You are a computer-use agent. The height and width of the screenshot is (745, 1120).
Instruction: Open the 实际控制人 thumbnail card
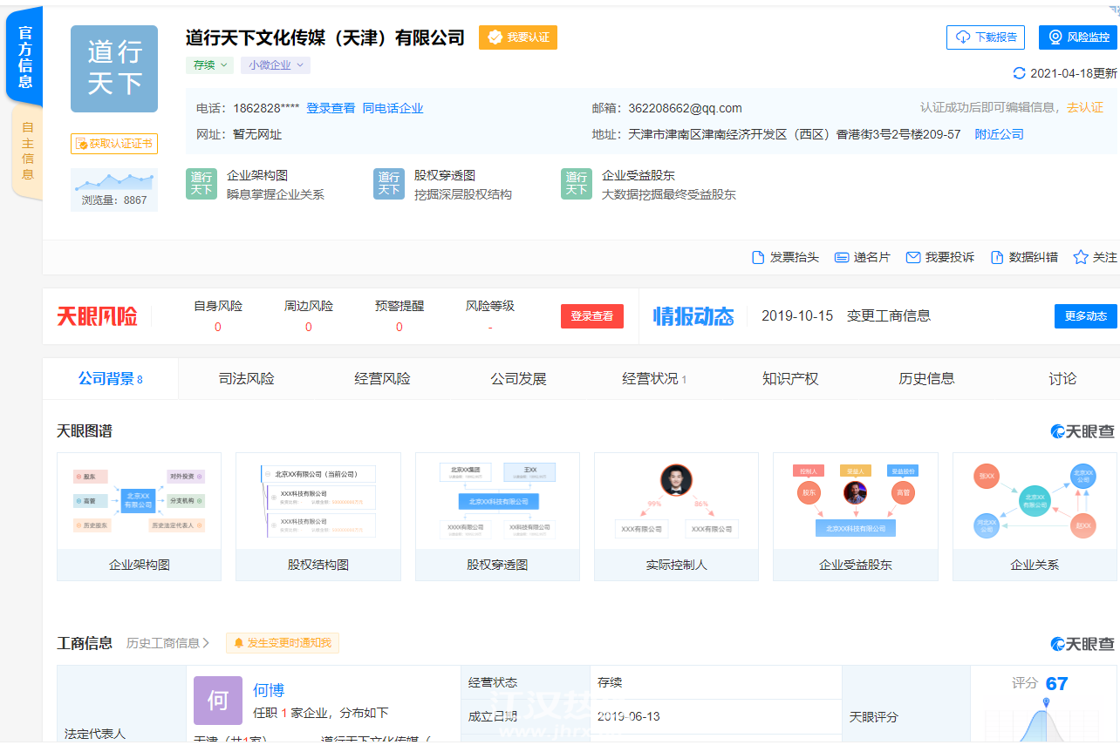677,517
